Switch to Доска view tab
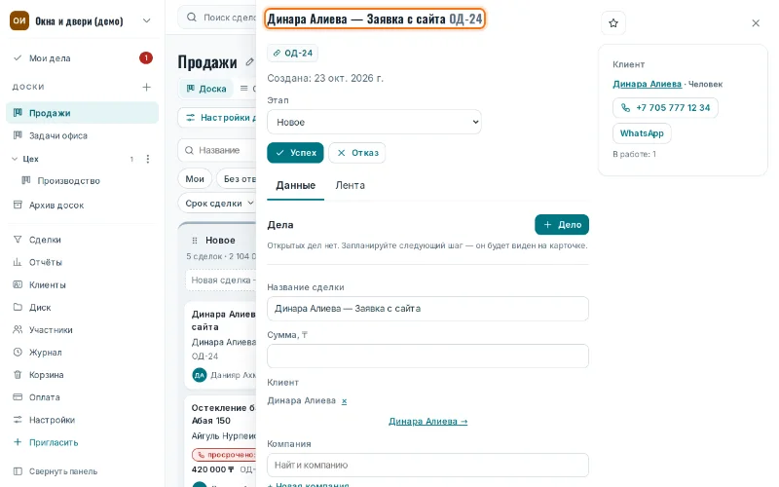Image resolution: width=779 pixels, height=487 pixels. [x=206, y=89]
